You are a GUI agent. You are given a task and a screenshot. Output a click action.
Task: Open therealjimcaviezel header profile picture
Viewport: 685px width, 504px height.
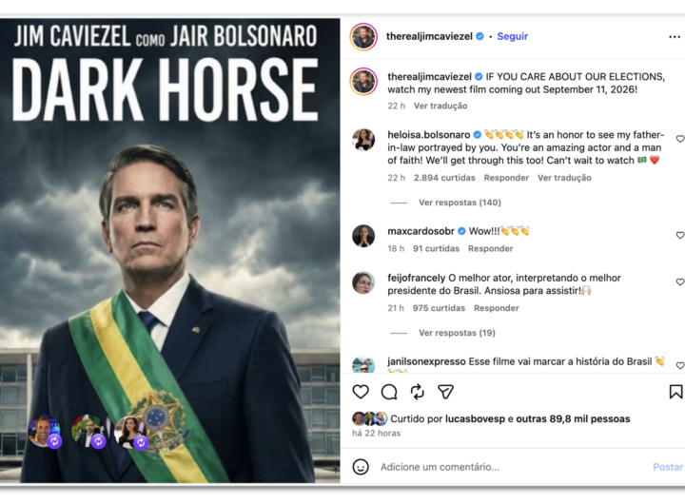362,37
